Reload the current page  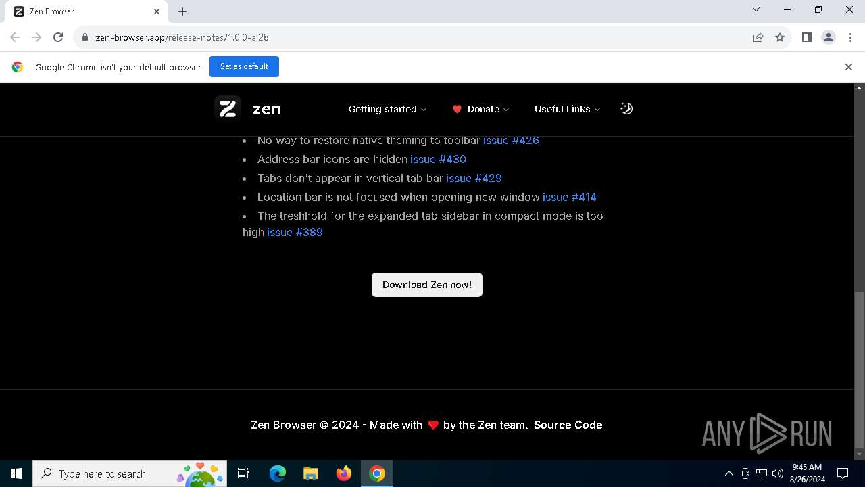[x=58, y=37]
